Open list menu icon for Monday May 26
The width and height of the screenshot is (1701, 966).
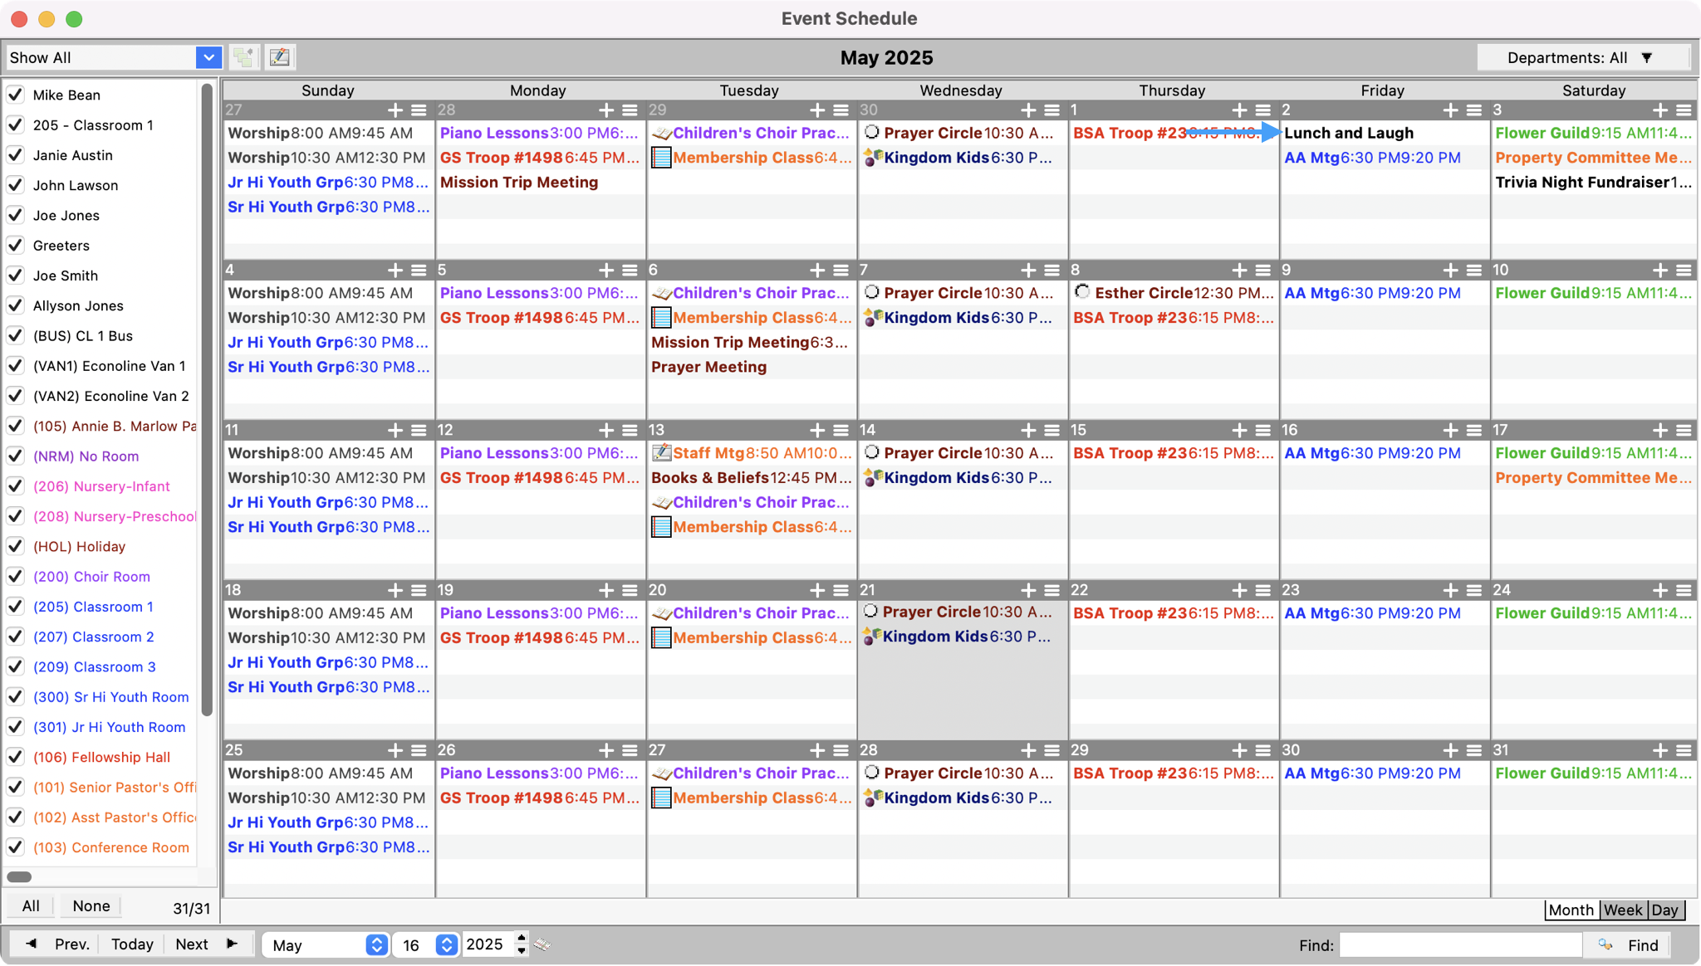630,750
